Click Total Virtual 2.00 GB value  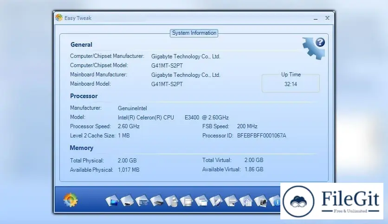pyautogui.click(x=254, y=160)
